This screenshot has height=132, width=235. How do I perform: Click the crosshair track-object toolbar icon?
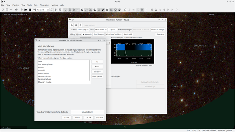click(56, 10)
